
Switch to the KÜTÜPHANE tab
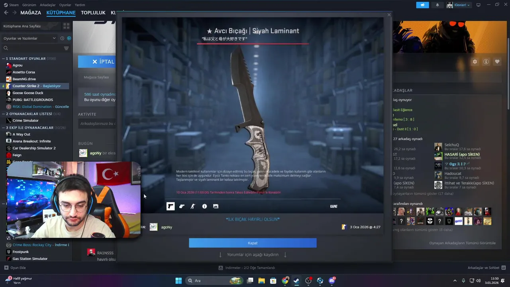[x=61, y=13]
